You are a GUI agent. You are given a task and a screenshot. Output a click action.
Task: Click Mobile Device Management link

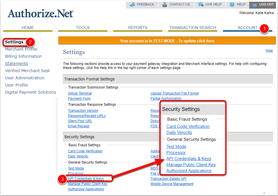172,184
